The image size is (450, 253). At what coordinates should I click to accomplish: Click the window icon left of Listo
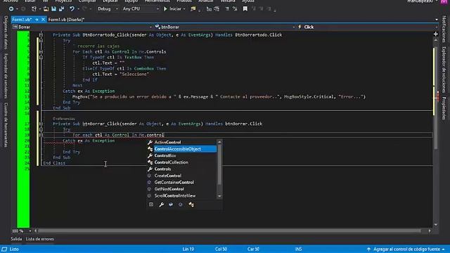click(4, 249)
